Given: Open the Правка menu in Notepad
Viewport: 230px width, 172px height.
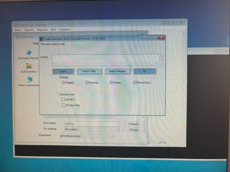Looking at the screenshot, I should pos(29,30).
